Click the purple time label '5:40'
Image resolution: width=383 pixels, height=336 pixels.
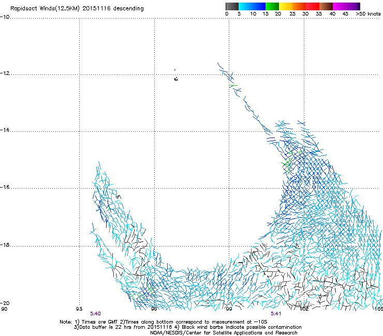(x=95, y=314)
